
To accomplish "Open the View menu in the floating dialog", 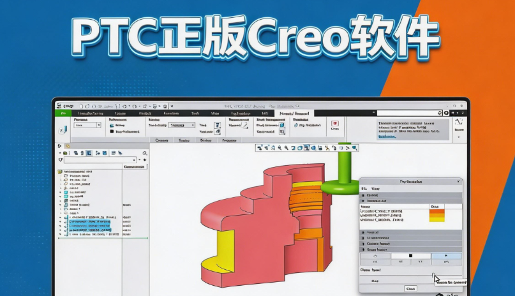I will pos(375,189).
